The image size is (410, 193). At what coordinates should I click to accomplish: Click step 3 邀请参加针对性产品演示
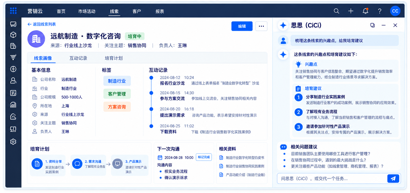tap(328, 126)
